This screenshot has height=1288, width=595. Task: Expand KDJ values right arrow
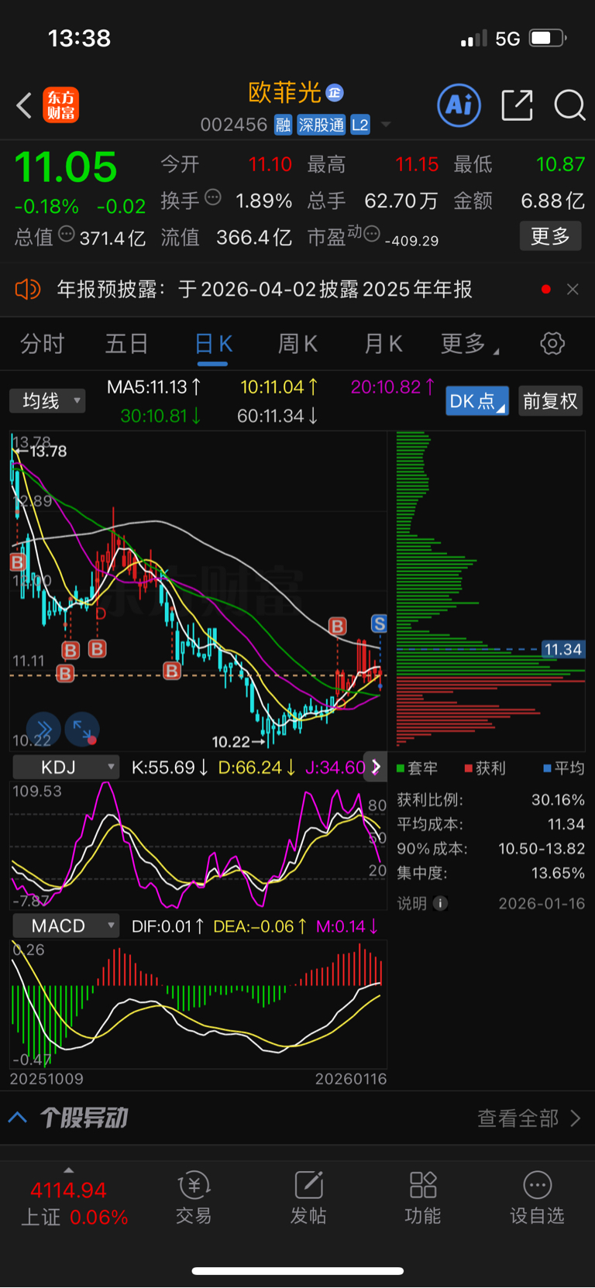click(377, 767)
